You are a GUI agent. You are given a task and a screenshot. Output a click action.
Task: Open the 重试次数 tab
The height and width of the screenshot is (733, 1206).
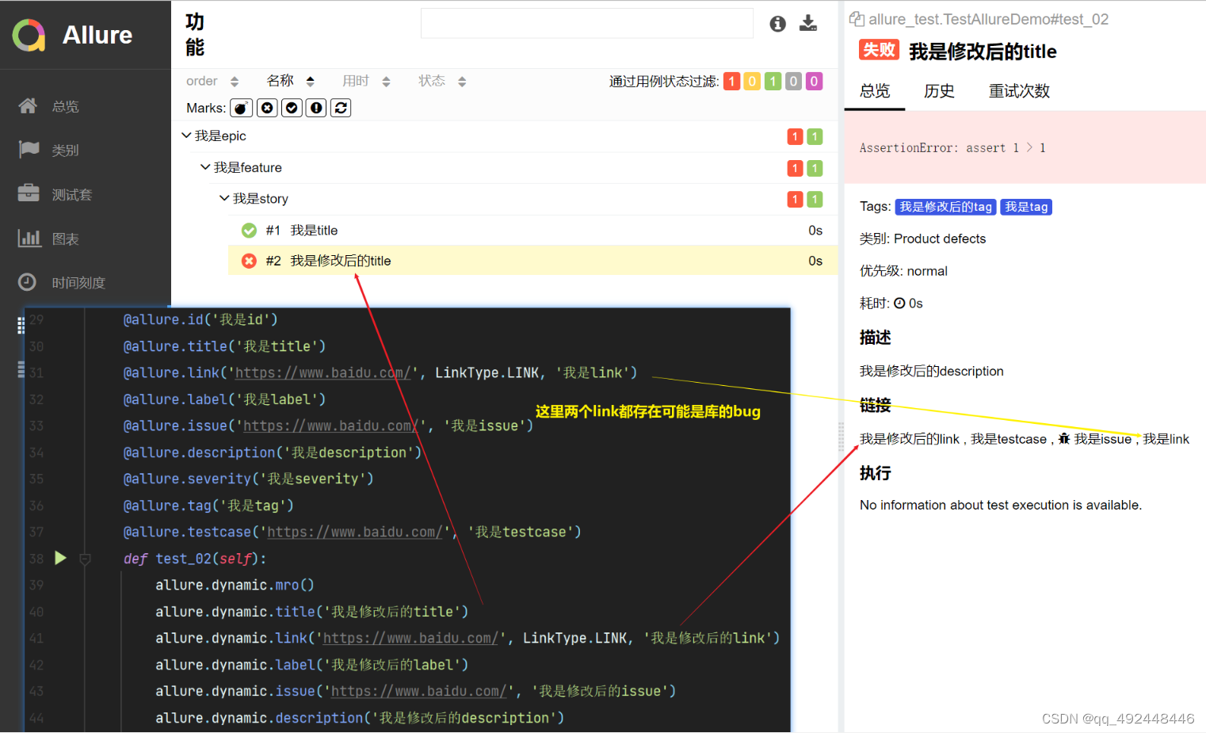tap(1019, 91)
